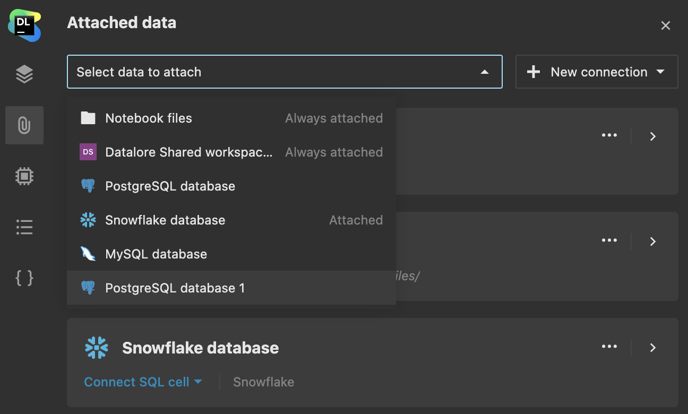The height and width of the screenshot is (414, 688).
Task: Pick MySQL database from dropdown list
Action: (x=156, y=254)
